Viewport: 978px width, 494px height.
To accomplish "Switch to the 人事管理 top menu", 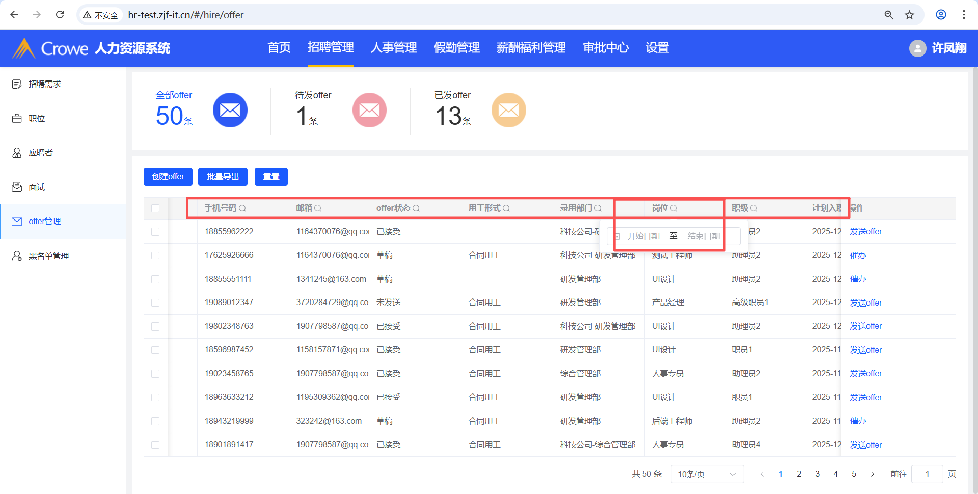I will tap(393, 48).
